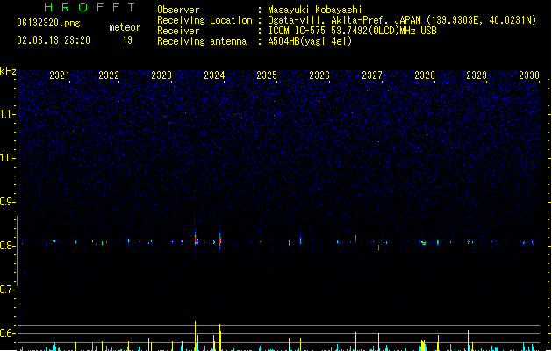Viewport: 552px width, 351px height.
Task: Click the kHz axis unit label
Action: [x=8, y=71]
